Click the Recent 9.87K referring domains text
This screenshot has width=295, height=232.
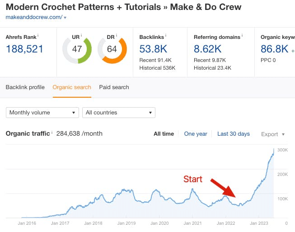tap(210, 60)
